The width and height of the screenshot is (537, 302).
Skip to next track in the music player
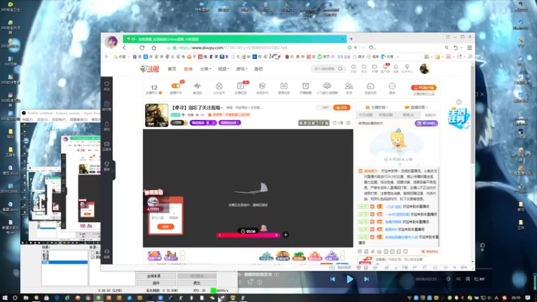[367, 279]
